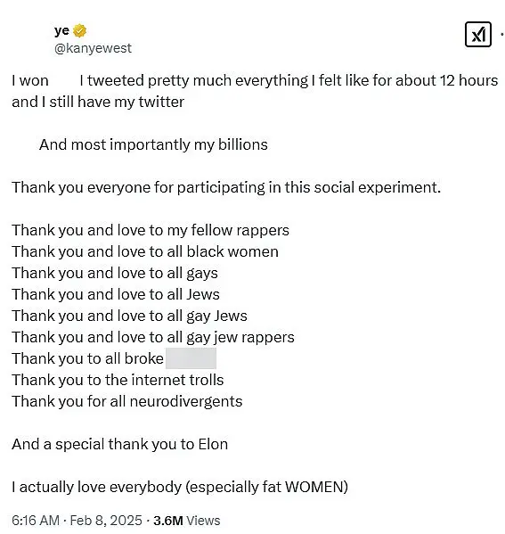505x534 pixels.
Task: Select the 'internet trolls' line
Action: click(118, 380)
